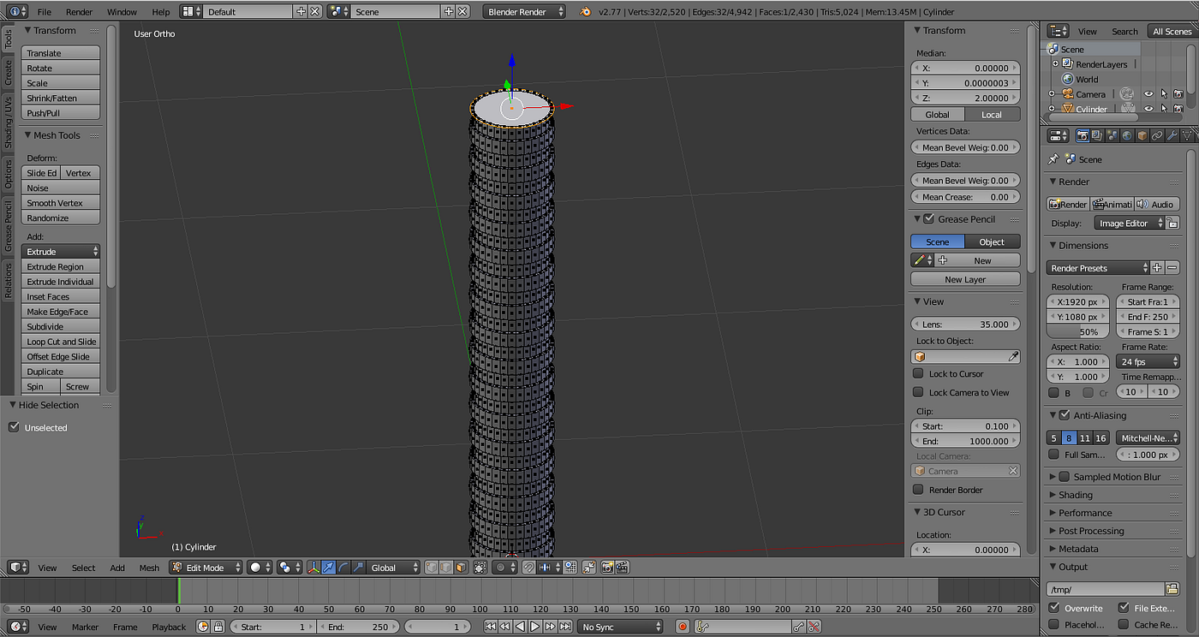Open the Playback menu in timeline
The width and height of the screenshot is (1199, 637).
tap(169, 627)
